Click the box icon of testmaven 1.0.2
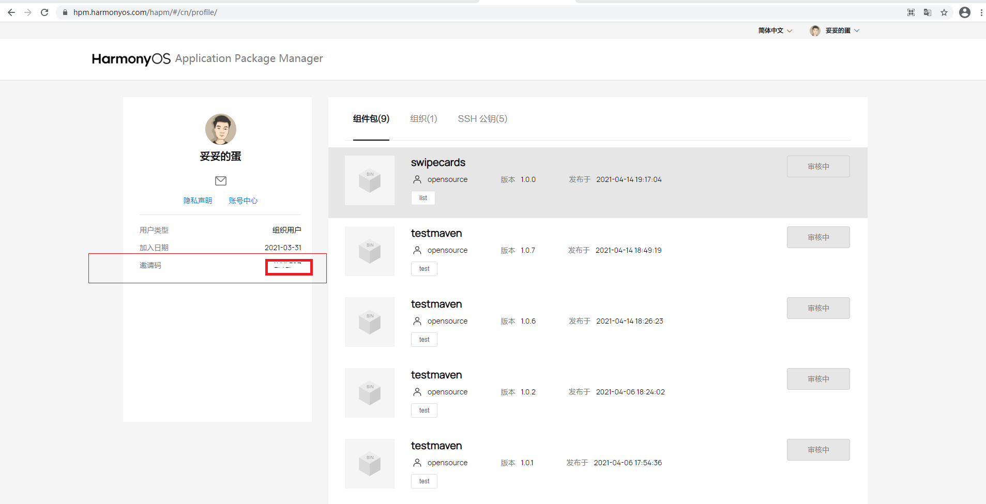 coord(370,393)
